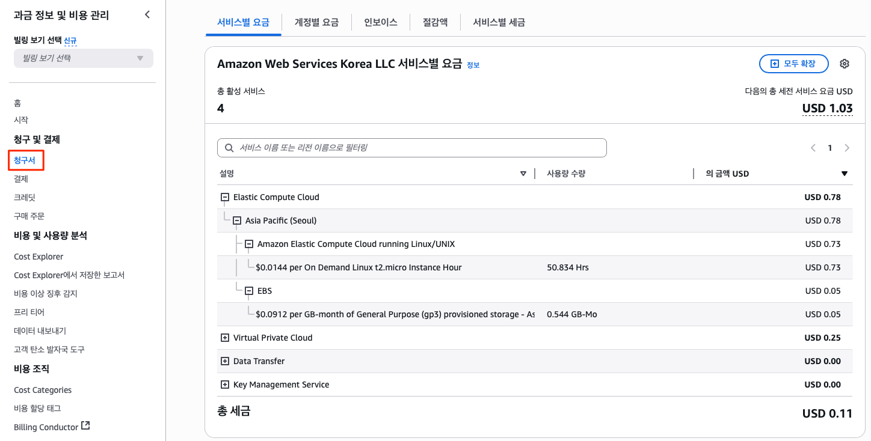Open 청구서 in sidebar
871x441 pixels.
pyautogui.click(x=25, y=160)
